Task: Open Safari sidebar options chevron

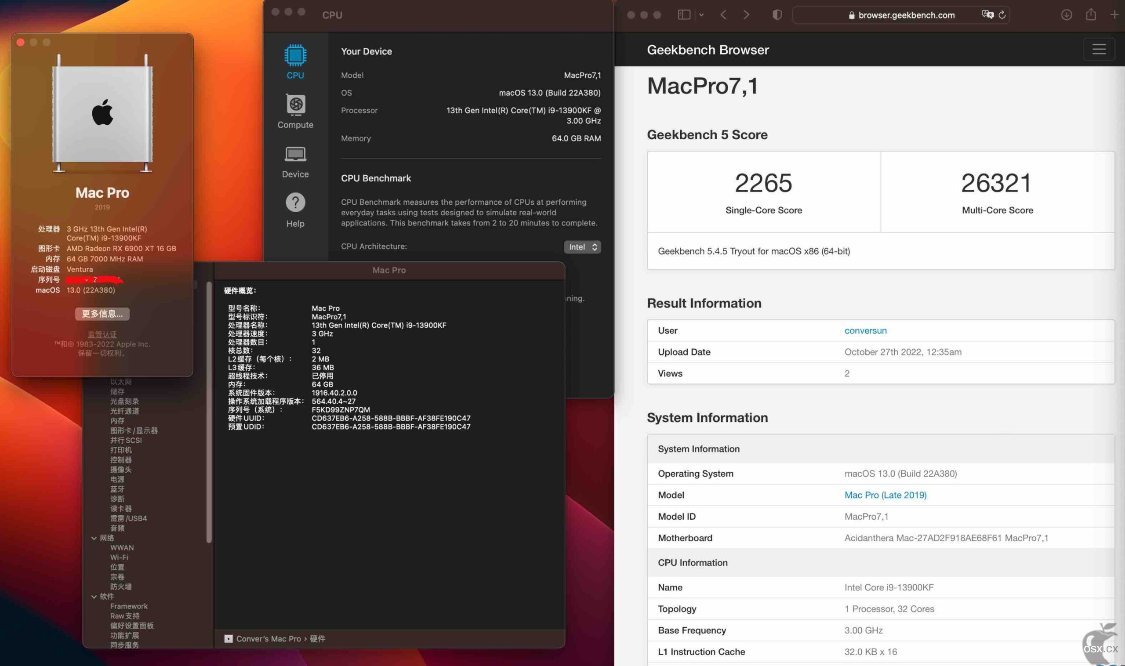Action: [x=701, y=15]
